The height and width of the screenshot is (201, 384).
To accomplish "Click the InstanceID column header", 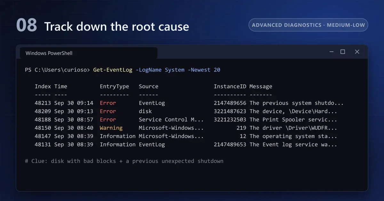I will (230, 86).
